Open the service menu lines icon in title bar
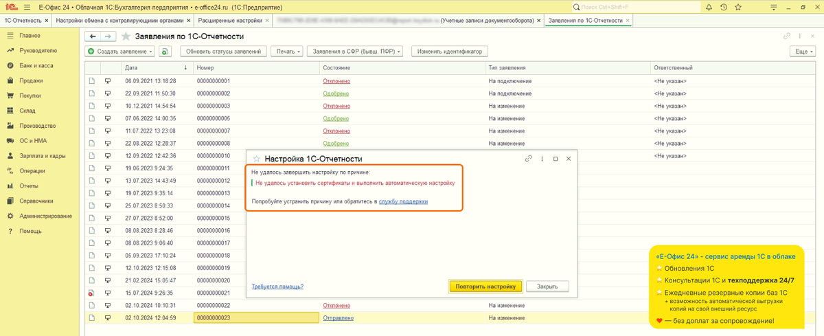 tap(774, 7)
